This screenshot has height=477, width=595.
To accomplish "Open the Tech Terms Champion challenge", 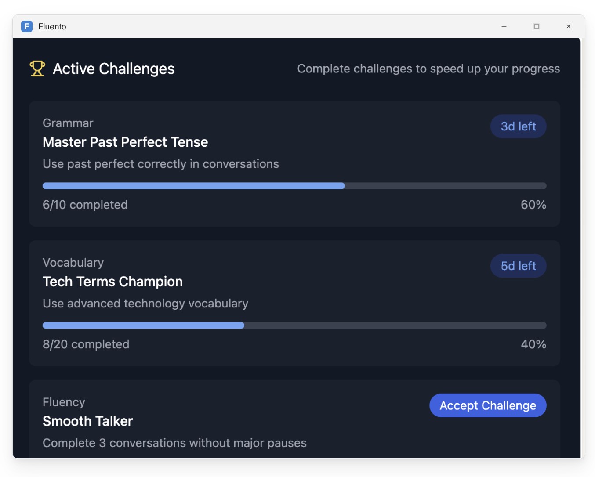I will click(112, 282).
